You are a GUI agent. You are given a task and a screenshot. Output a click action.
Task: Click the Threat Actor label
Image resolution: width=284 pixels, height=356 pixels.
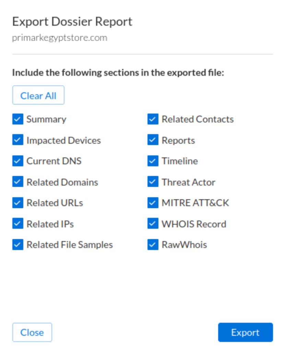coord(188,182)
